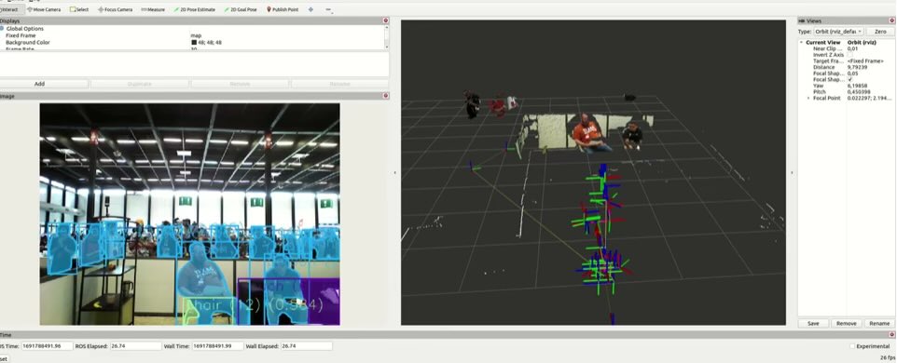The image size is (897, 363).
Task: Pick the Measure tool
Action: (153, 9)
